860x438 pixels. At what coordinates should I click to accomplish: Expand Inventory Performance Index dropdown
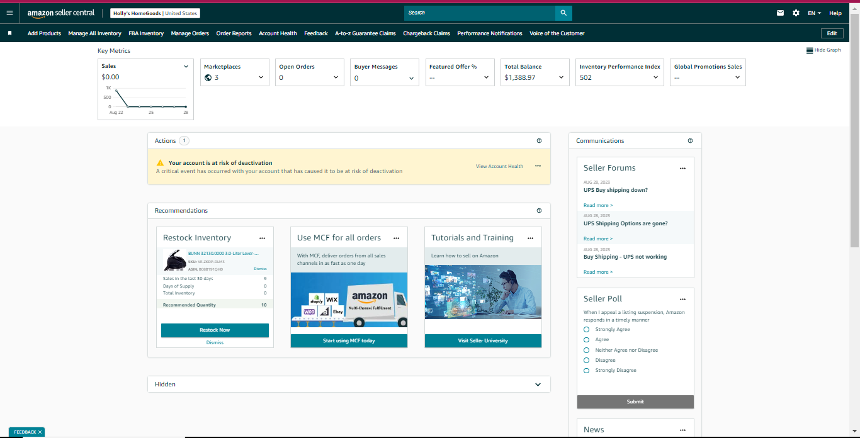tap(655, 77)
